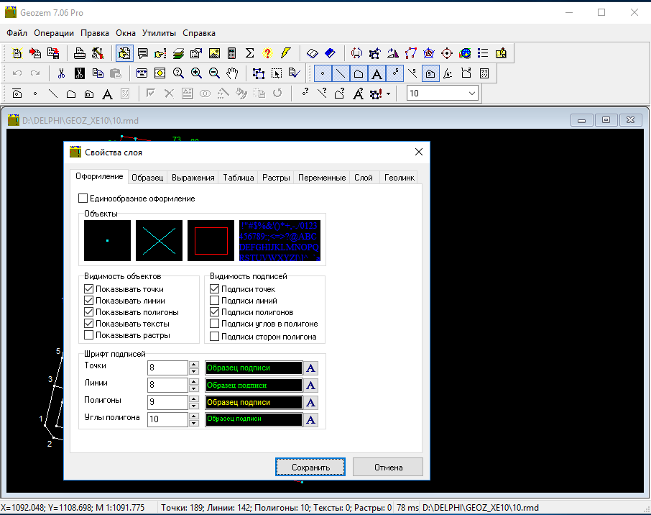
Task: Enable the Подписи линий checkbox
Action: tap(215, 301)
